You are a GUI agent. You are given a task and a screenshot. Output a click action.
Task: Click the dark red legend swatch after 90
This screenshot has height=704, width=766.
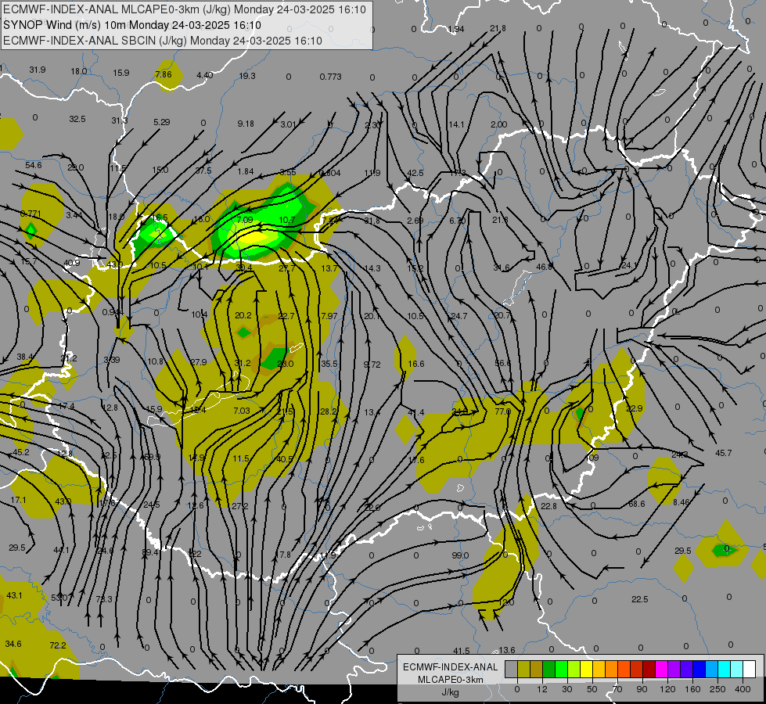point(649,669)
